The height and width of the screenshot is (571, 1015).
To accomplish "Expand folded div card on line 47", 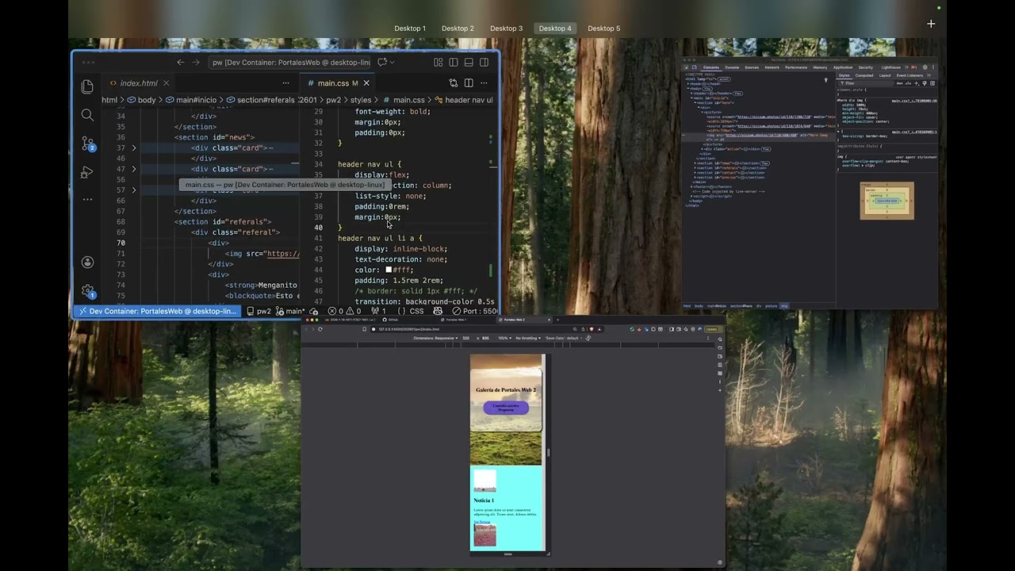I will click(x=133, y=169).
